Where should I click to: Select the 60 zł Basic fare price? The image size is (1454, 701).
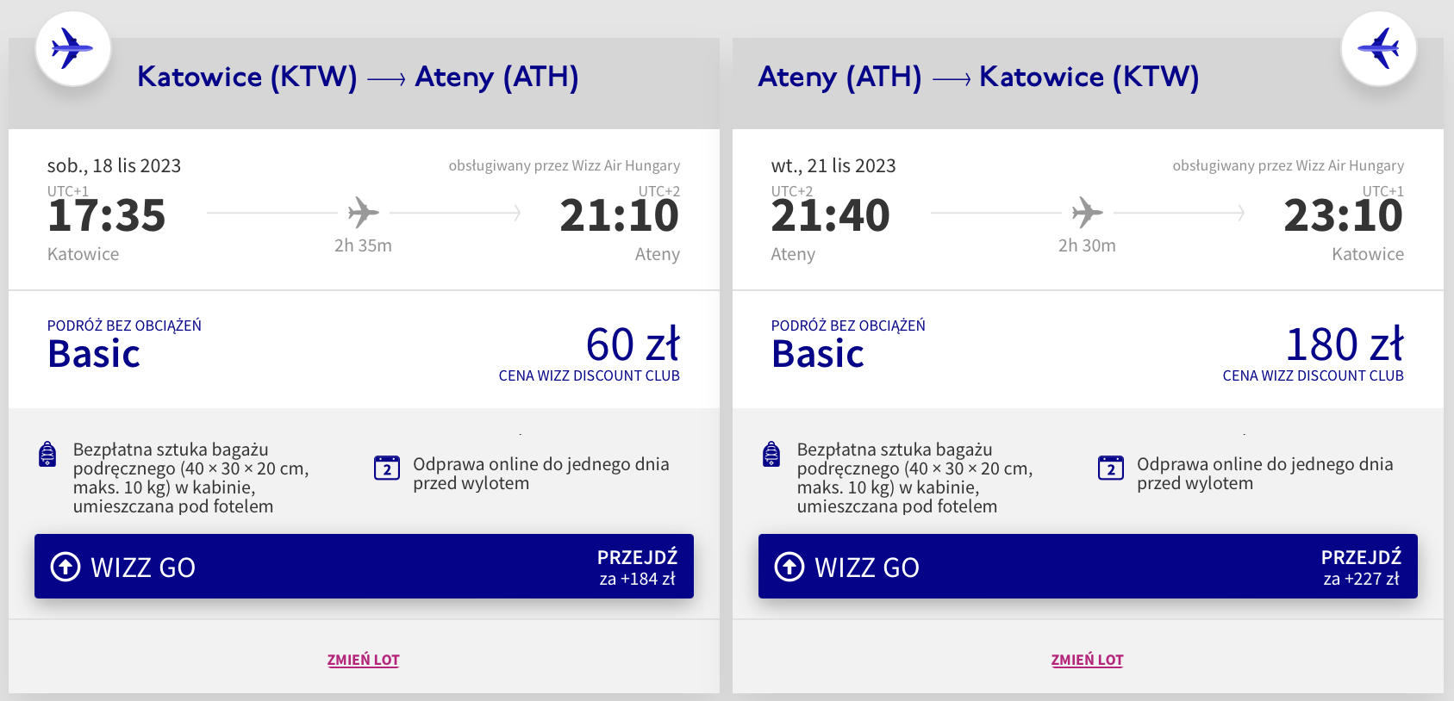[633, 344]
